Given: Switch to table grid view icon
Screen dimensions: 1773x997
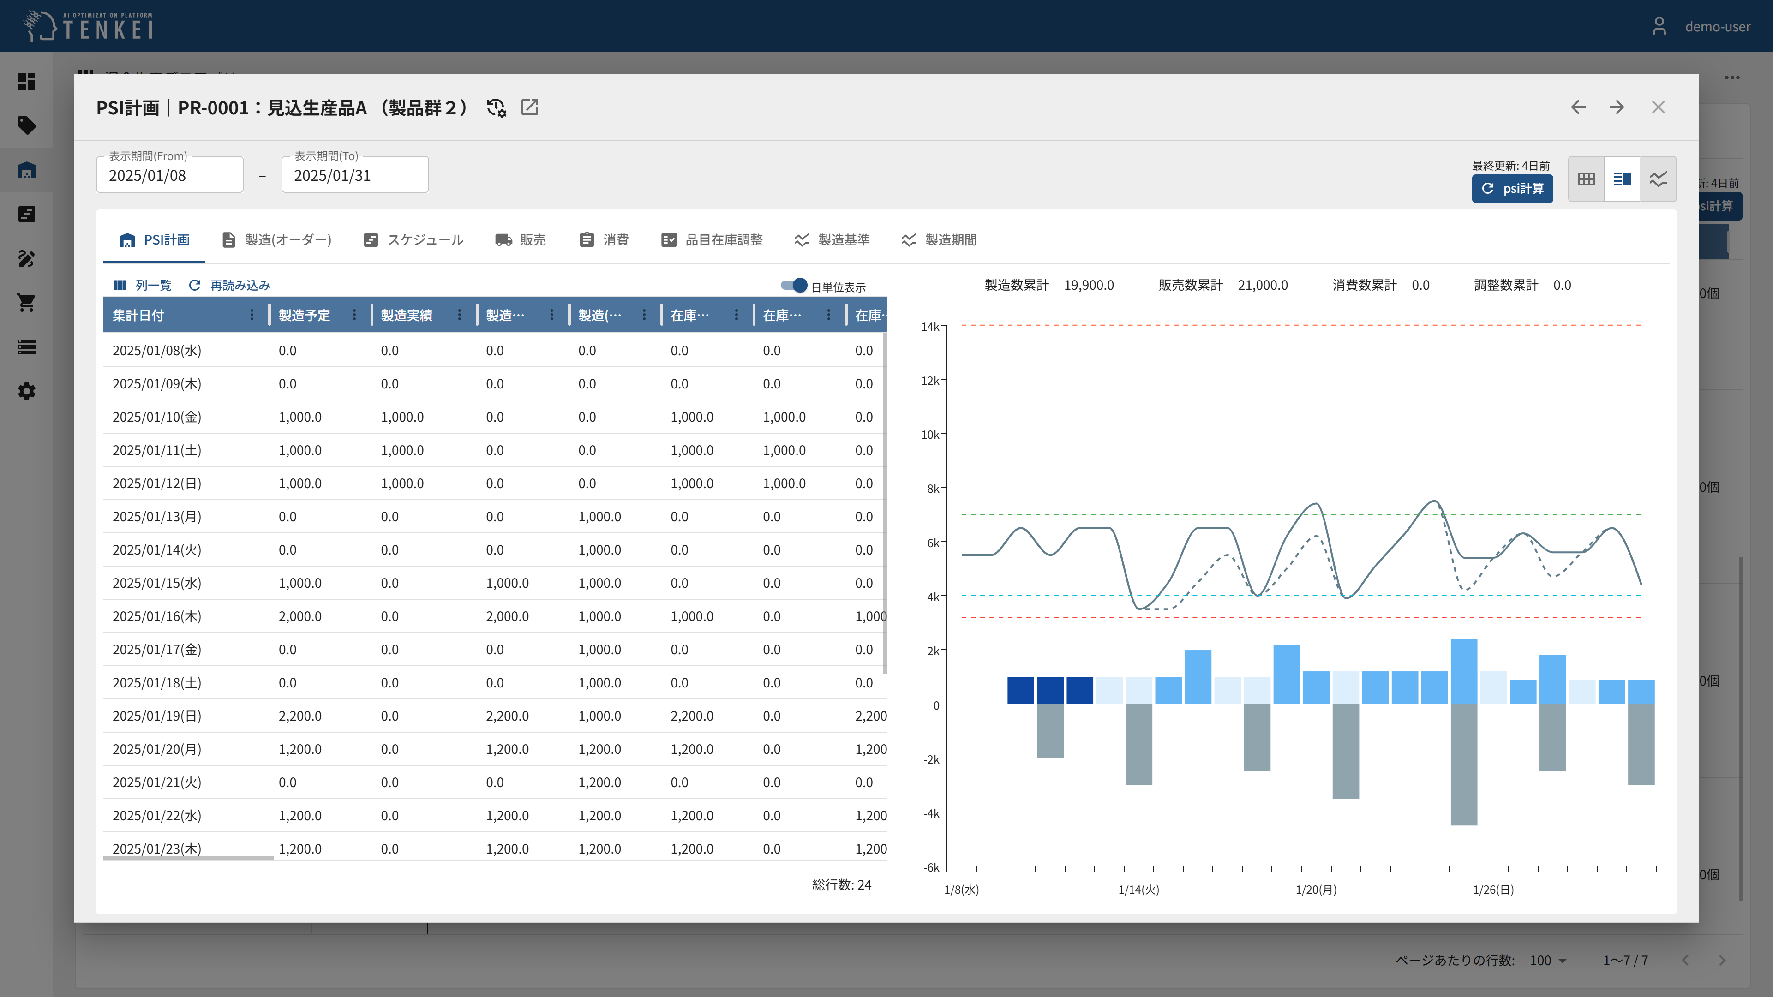Looking at the screenshot, I should 1586,179.
